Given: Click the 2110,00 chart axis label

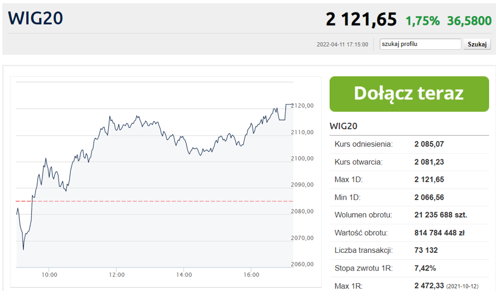Looking at the screenshot, I should click(302, 132).
